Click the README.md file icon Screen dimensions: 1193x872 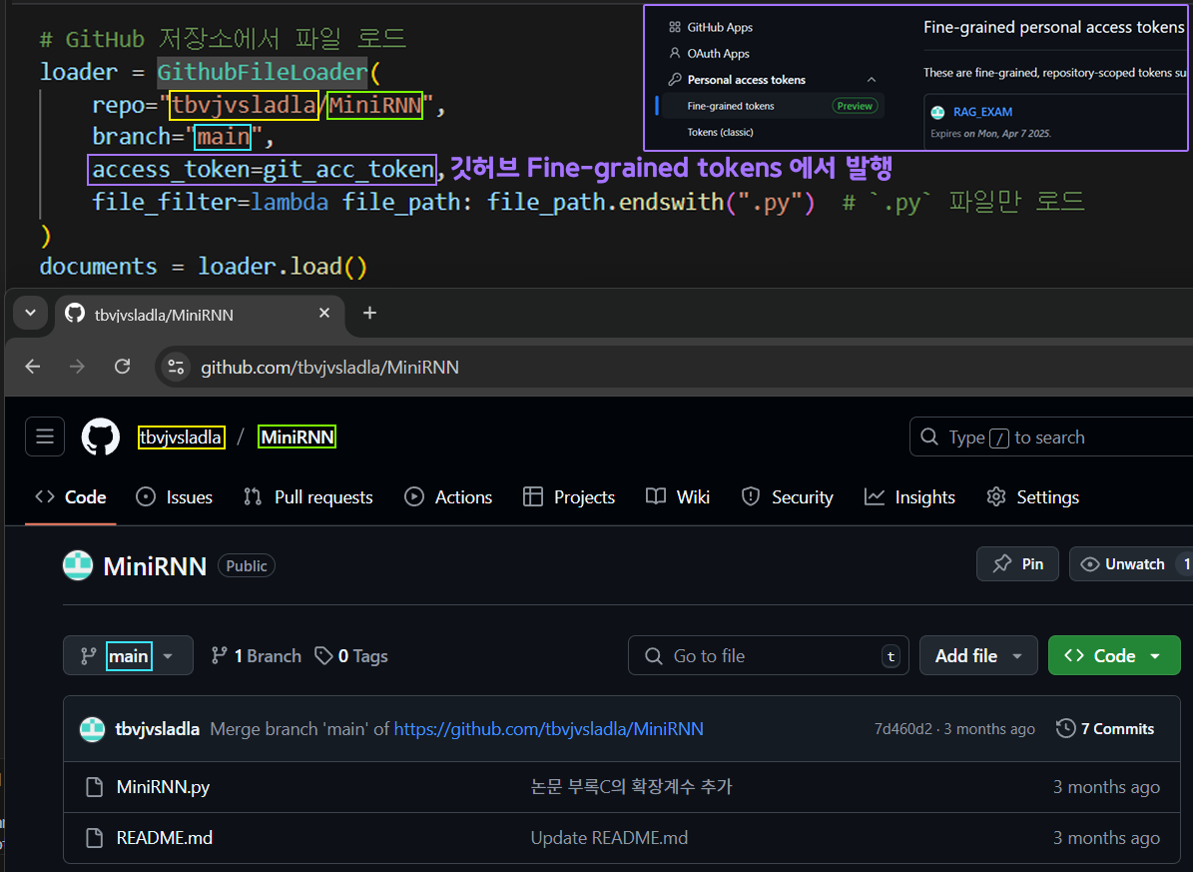[95, 838]
